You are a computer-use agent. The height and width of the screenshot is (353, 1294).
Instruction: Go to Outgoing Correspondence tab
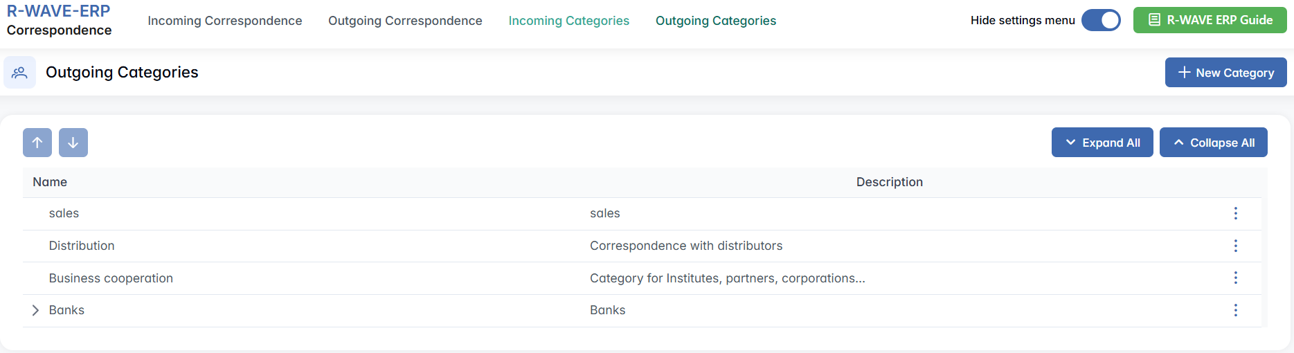click(x=405, y=21)
